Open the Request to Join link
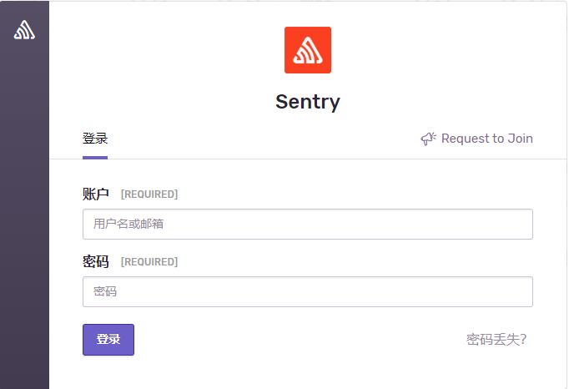The height and width of the screenshot is (389, 569). pos(486,139)
